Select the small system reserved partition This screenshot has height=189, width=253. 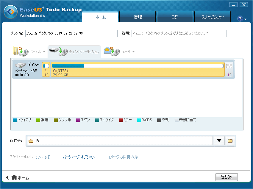(x=46, y=69)
